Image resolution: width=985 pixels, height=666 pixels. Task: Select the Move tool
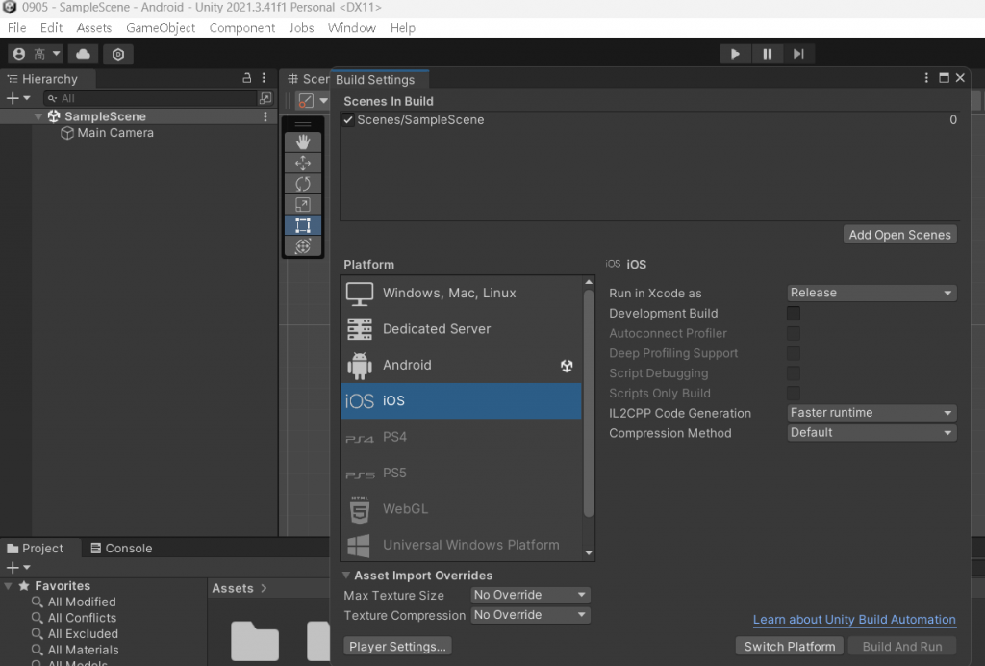click(x=303, y=163)
